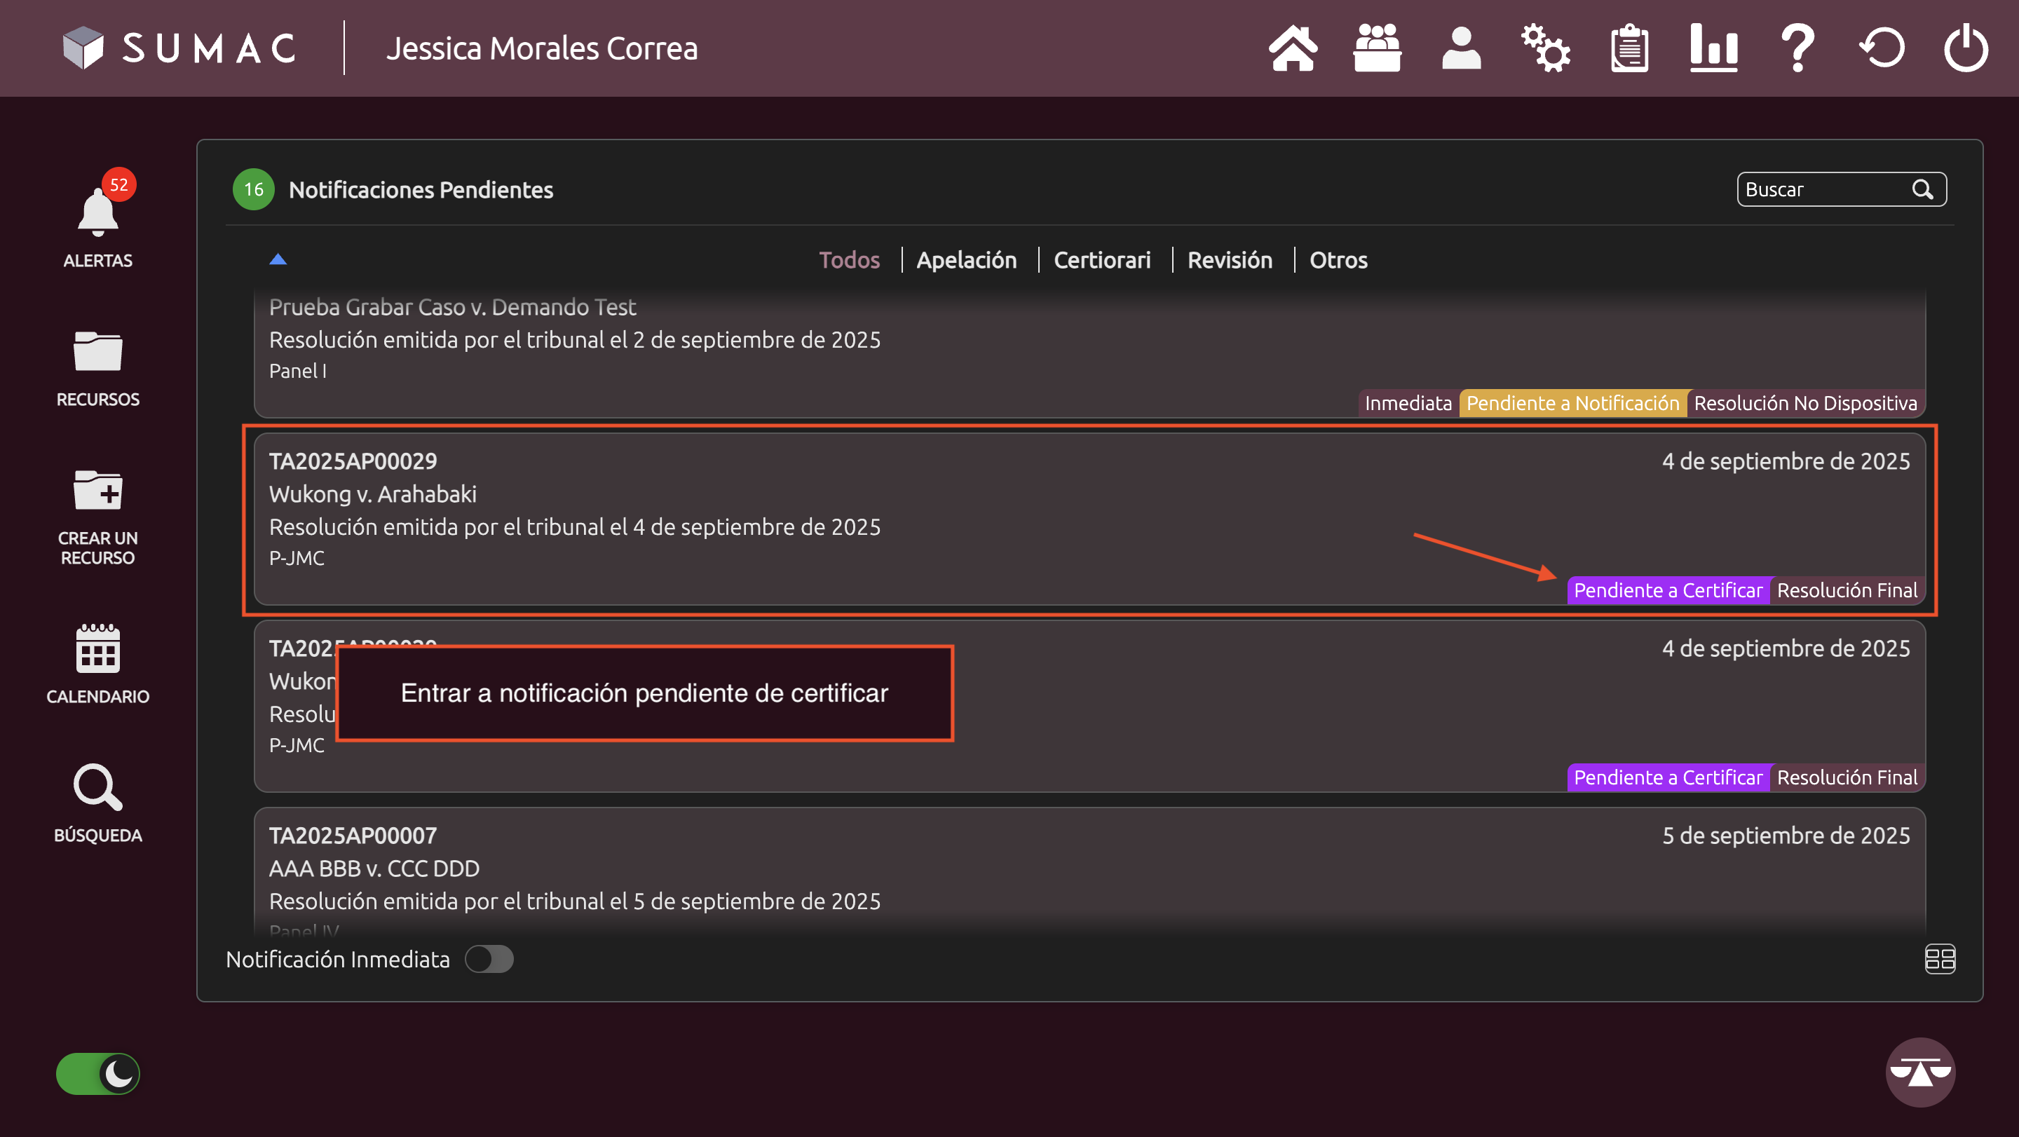
Task: Click the power logout icon
Action: (1965, 48)
